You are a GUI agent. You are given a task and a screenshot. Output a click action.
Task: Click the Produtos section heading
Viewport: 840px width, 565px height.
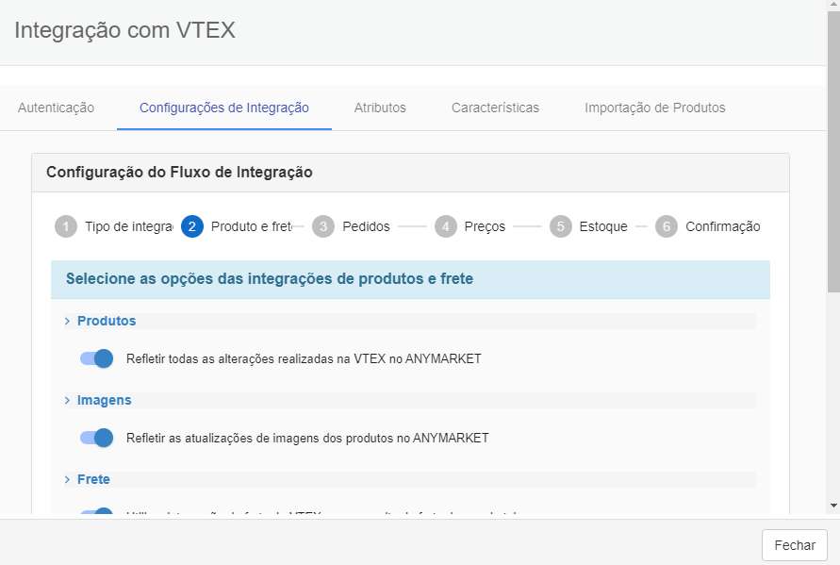point(107,321)
